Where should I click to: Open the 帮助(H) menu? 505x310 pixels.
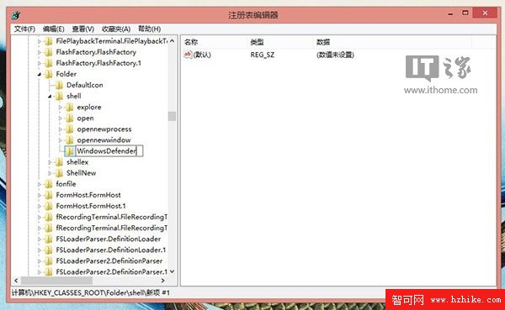(x=150, y=29)
